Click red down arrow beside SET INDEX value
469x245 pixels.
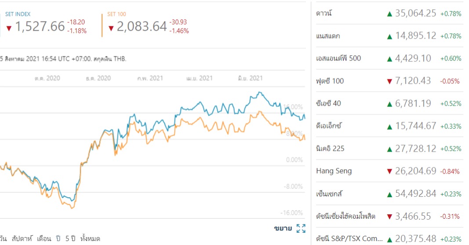tap(9, 28)
